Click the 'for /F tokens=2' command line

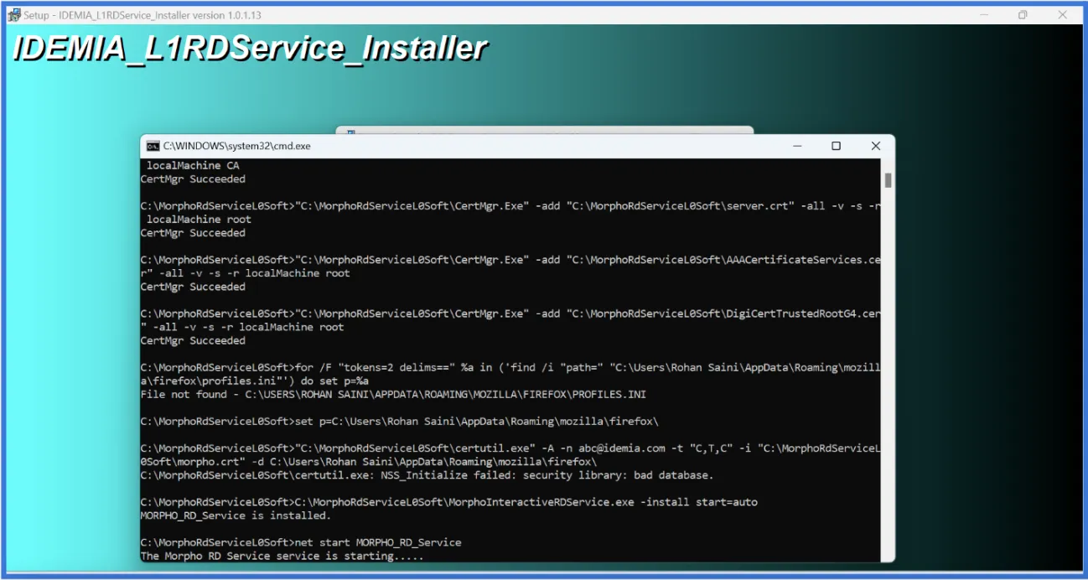(510, 374)
